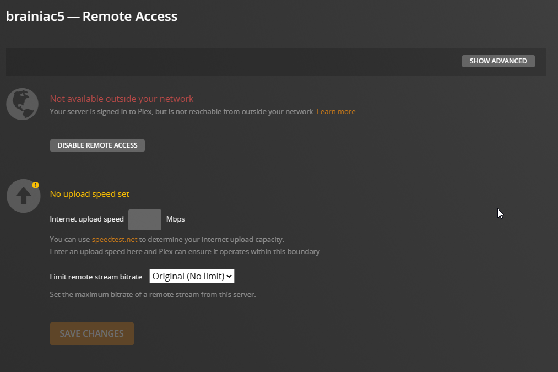Viewport: 558px width, 372px height.
Task: Click the "Set the maximum bitrate" help text
Action: [x=153, y=295]
